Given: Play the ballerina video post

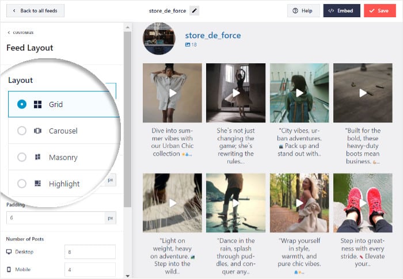Looking at the screenshot, I should pyautogui.click(x=236, y=93).
